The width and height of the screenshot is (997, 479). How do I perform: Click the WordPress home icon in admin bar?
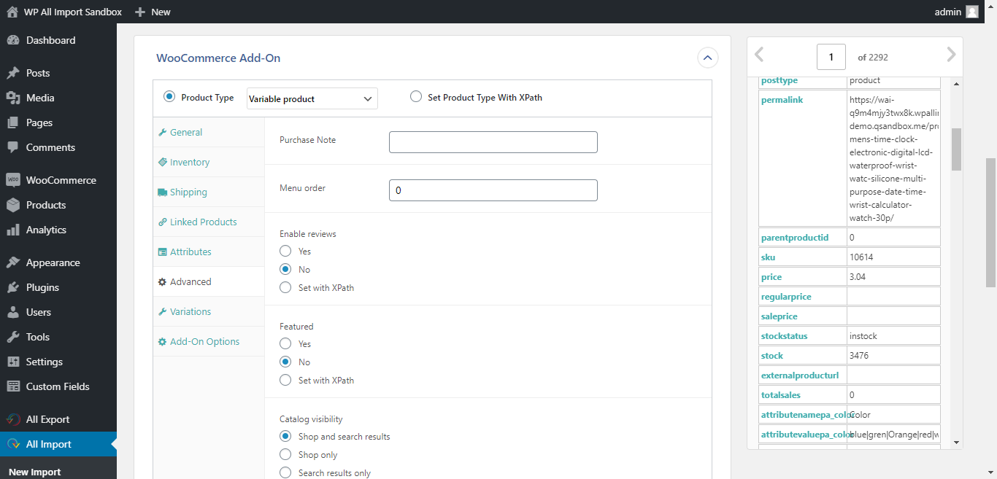[12, 12]
